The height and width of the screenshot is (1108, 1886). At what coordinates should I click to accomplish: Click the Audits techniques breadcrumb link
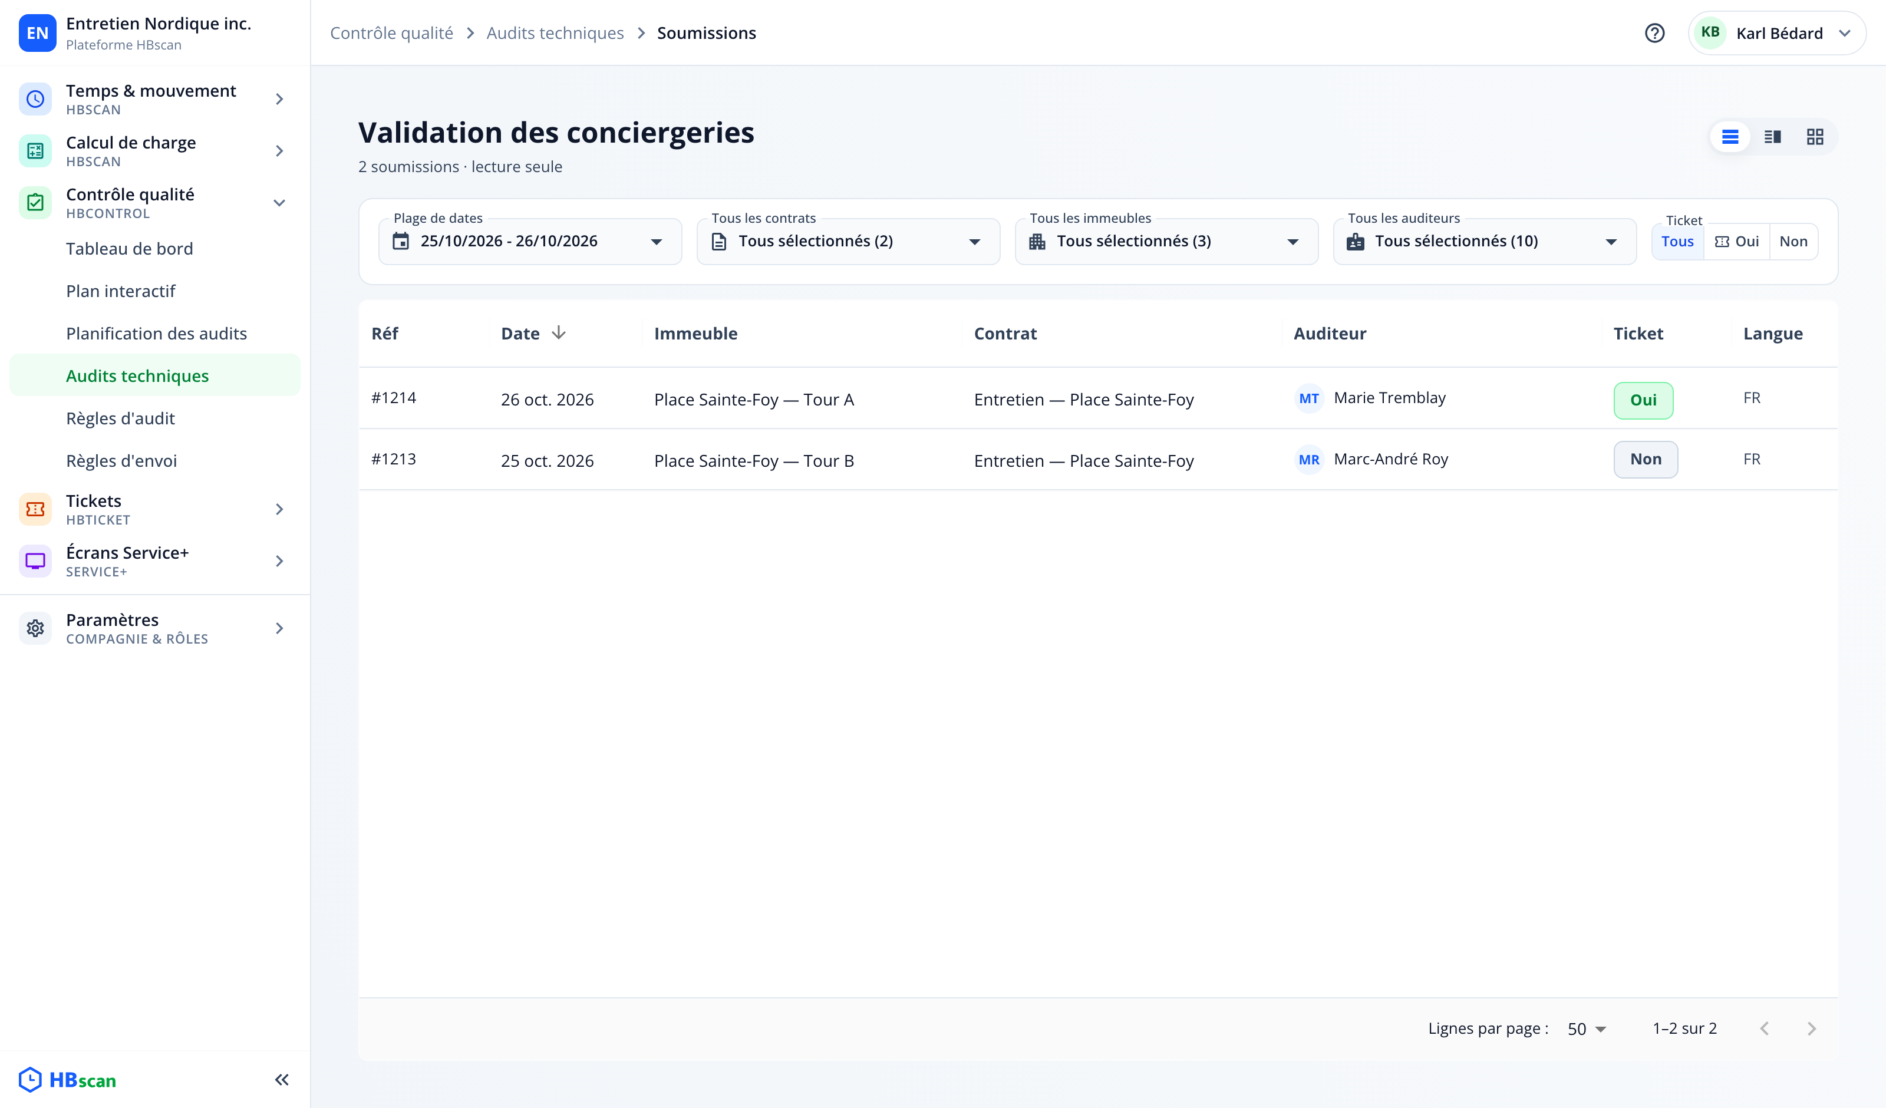point(555,33)
